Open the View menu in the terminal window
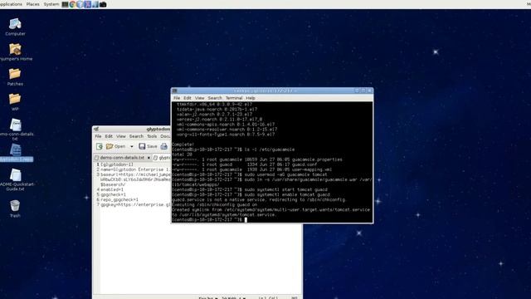 199,98
